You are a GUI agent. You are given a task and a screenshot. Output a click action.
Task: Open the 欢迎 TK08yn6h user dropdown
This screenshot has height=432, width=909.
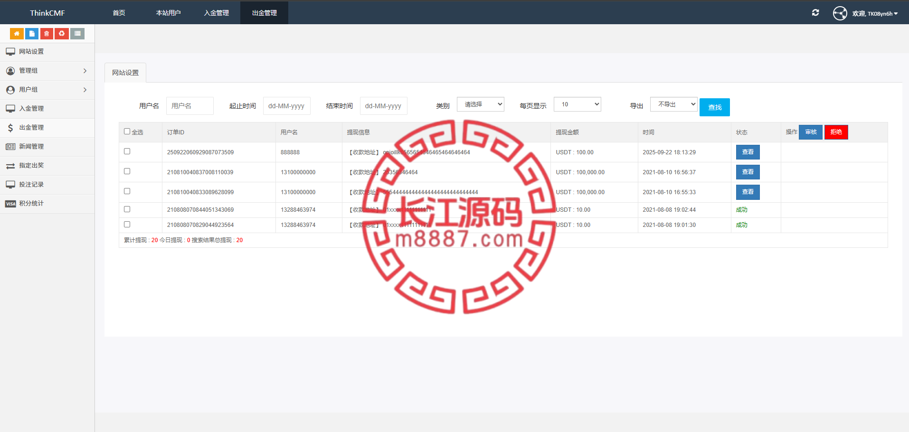point(875,14)
